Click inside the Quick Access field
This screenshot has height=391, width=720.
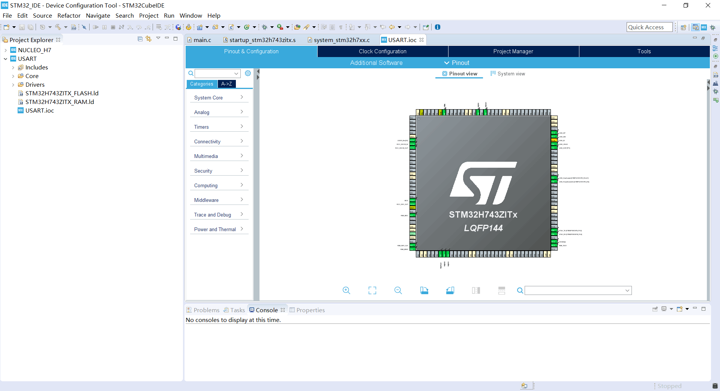649,27
